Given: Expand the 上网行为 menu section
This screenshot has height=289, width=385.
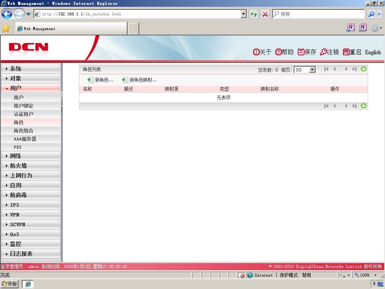Looking at the screenshot, I should (x=31, y=175).
